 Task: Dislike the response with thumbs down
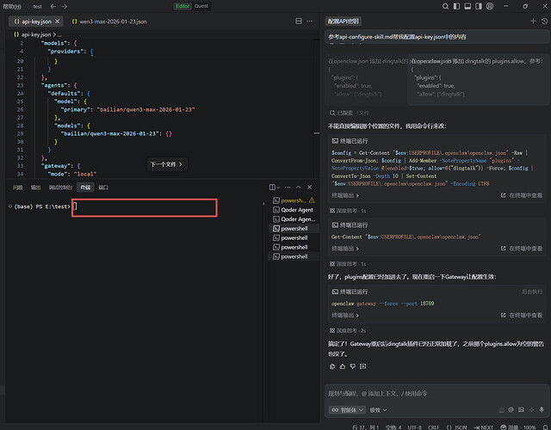(353, 366)
